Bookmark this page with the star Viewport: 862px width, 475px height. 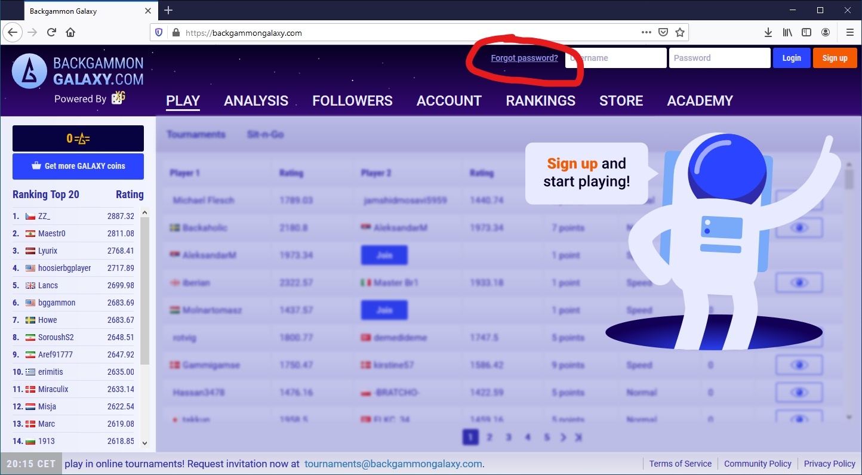[x=679, y=33]
